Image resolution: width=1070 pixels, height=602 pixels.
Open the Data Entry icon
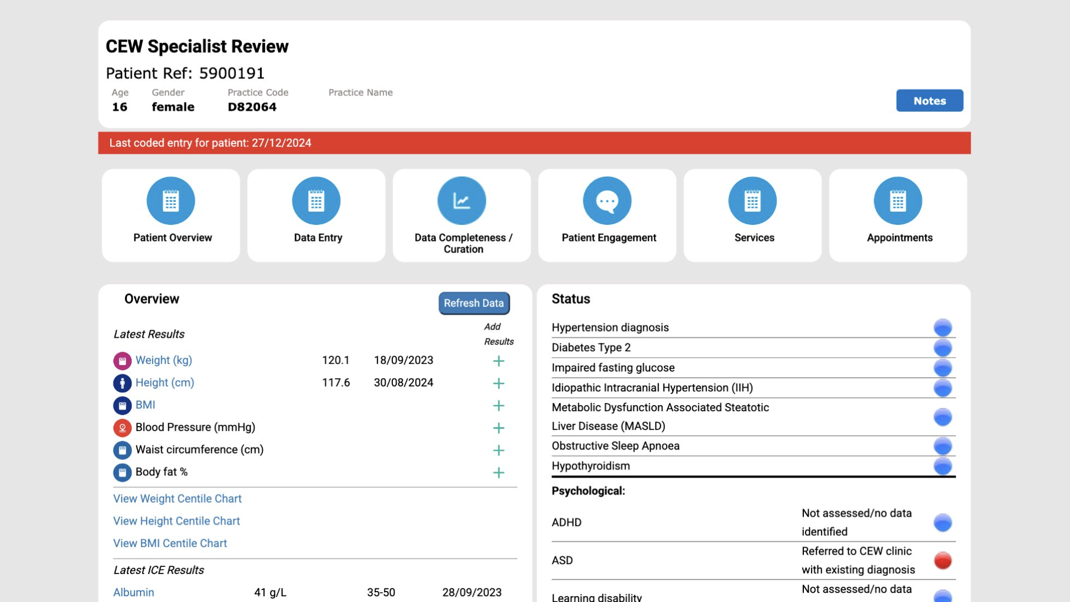[x=316, y=201]
